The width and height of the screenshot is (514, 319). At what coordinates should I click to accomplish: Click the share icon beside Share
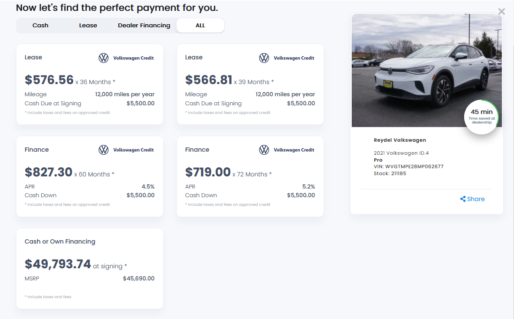click(x=463, y=199)
